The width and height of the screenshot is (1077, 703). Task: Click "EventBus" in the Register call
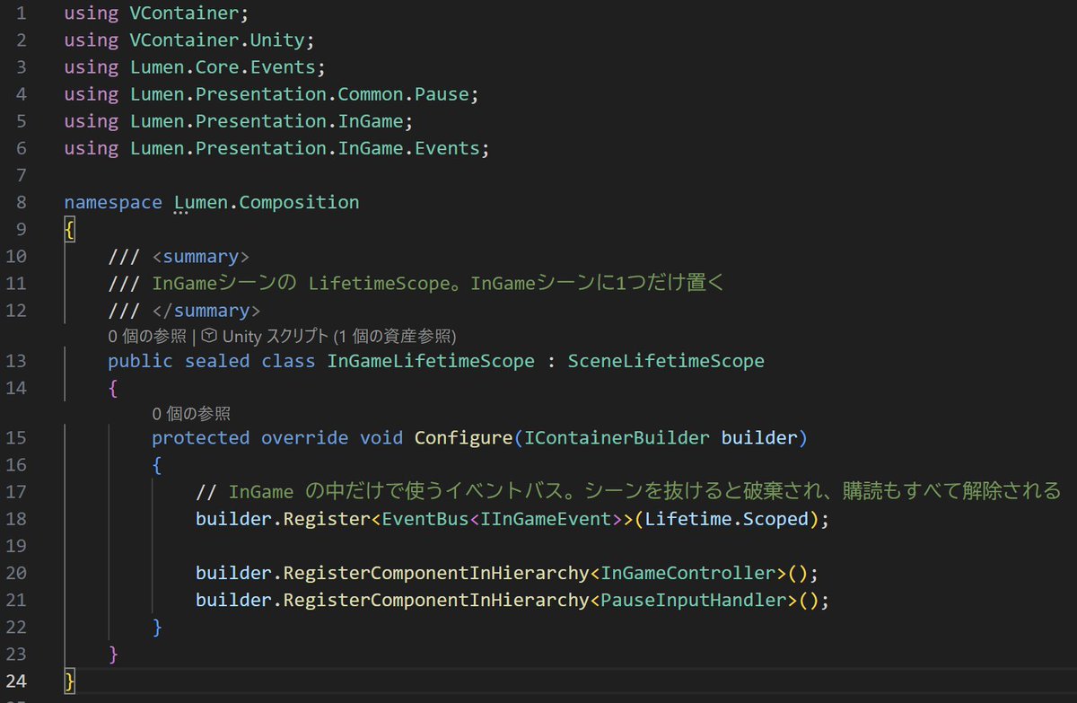pyautogui.click(x=425, y=519)
